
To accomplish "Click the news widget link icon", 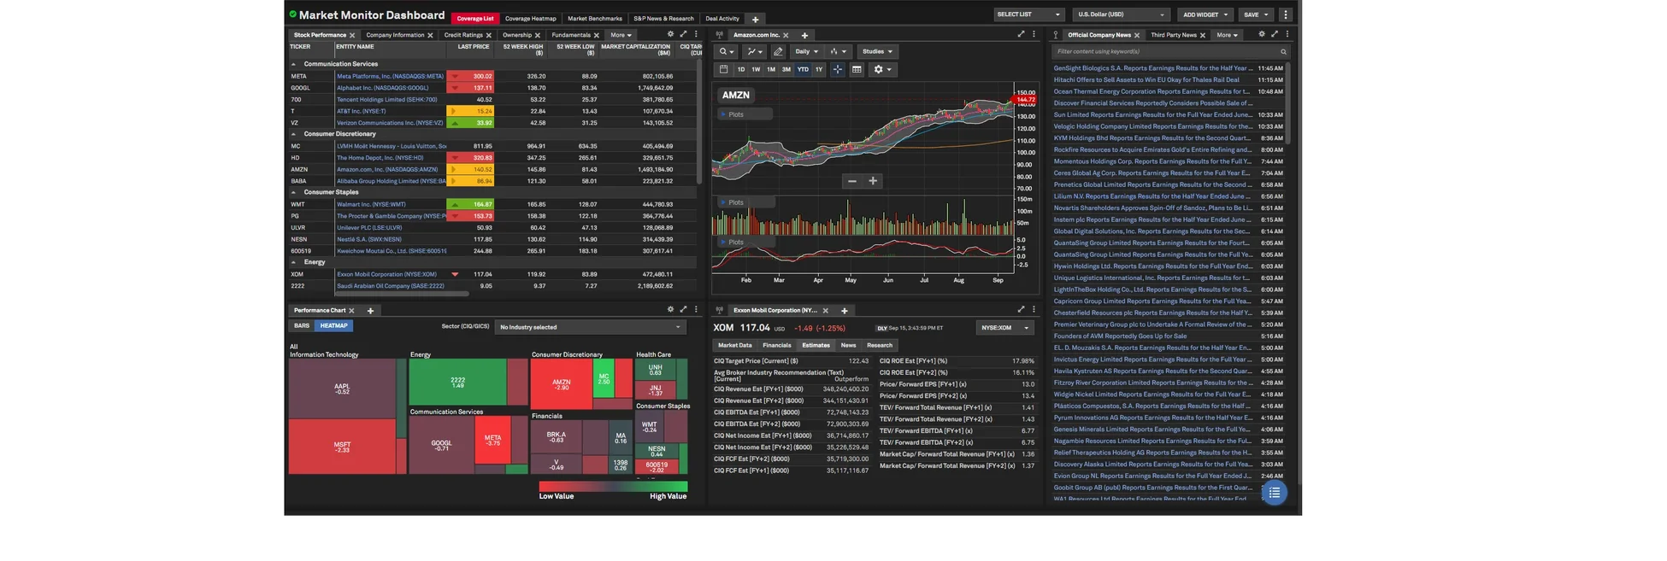I will click(x=1056, y=35).
